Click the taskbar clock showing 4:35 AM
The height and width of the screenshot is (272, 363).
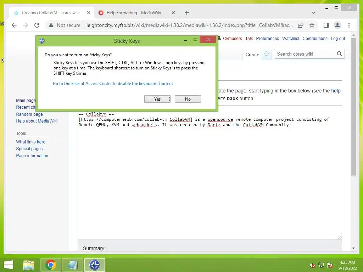click(347, 265)
